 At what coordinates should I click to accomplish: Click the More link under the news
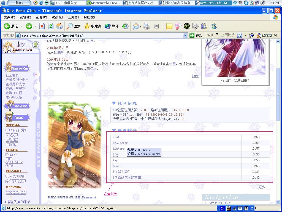coord(195,76)
